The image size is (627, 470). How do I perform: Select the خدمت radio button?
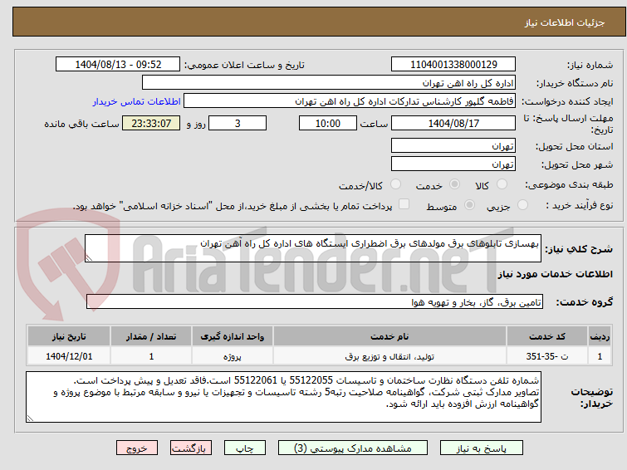tap(454, 184)
